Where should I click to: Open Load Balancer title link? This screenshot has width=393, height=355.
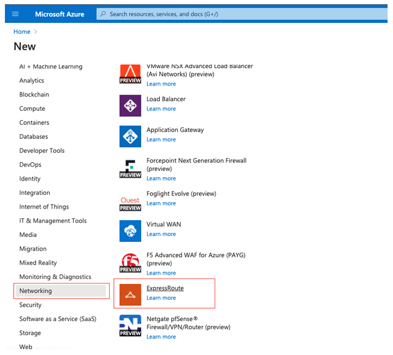click(166, 99)
